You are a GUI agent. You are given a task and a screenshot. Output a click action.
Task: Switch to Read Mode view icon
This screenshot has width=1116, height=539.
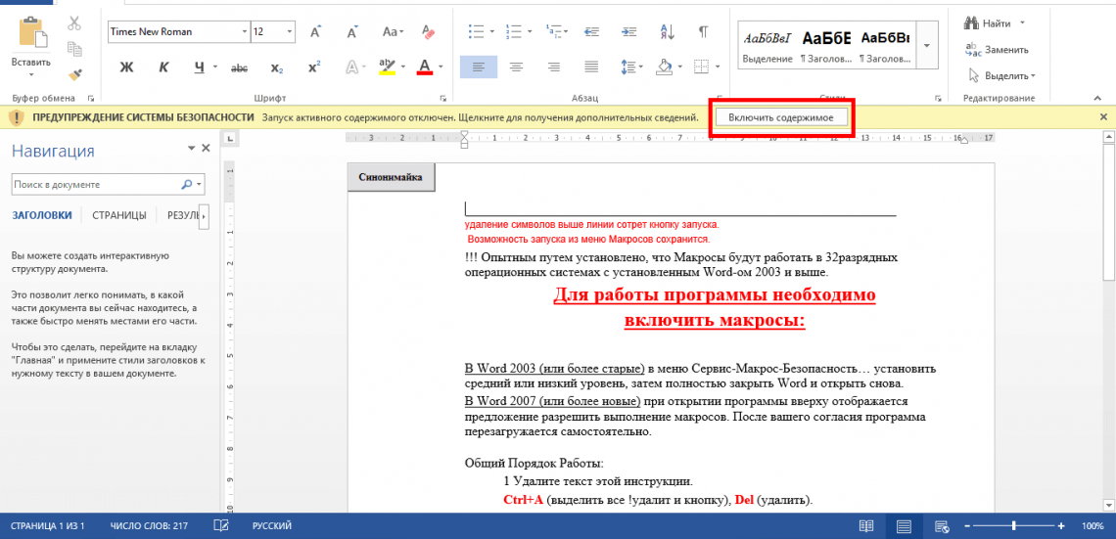click(x=866, y=526)
